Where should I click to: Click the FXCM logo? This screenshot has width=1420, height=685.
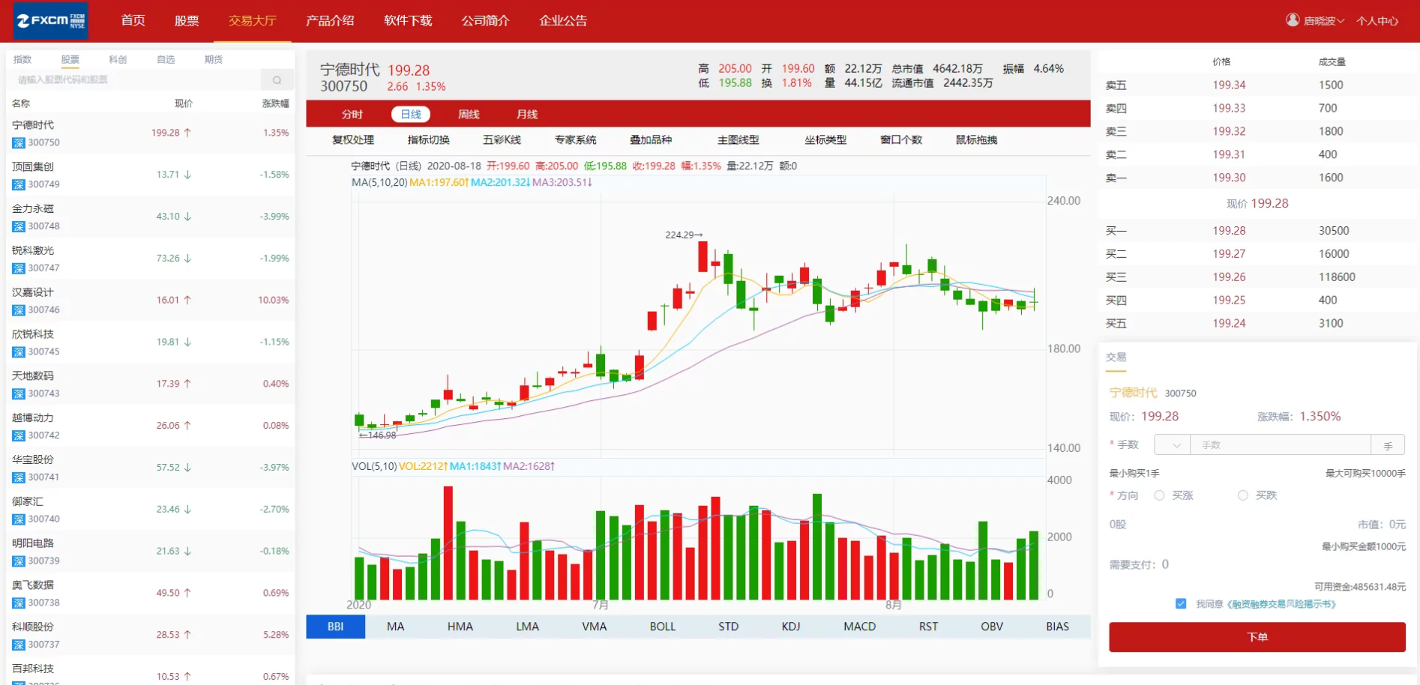tap(51, 21)
